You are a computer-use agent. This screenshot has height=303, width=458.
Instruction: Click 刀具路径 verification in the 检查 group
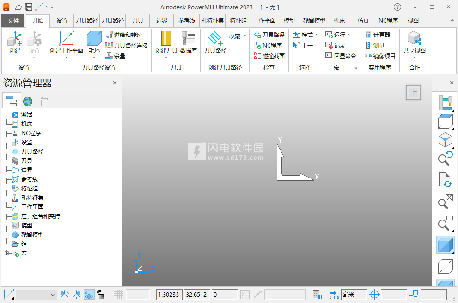coord(269,35)
